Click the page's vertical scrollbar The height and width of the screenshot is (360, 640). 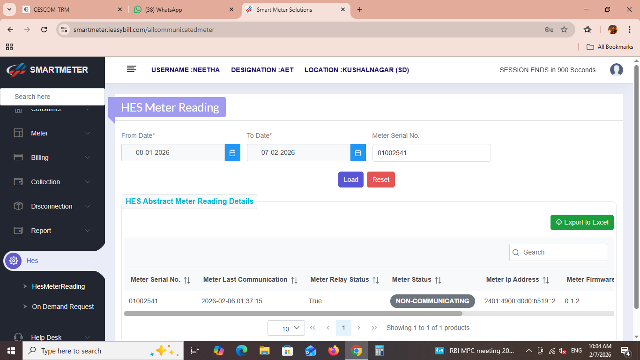636,187
